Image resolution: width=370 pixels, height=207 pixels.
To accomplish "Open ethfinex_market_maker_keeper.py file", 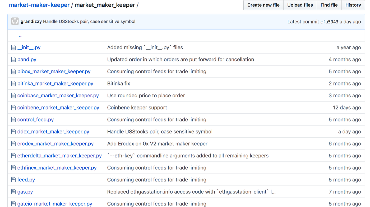I will 57,168.
